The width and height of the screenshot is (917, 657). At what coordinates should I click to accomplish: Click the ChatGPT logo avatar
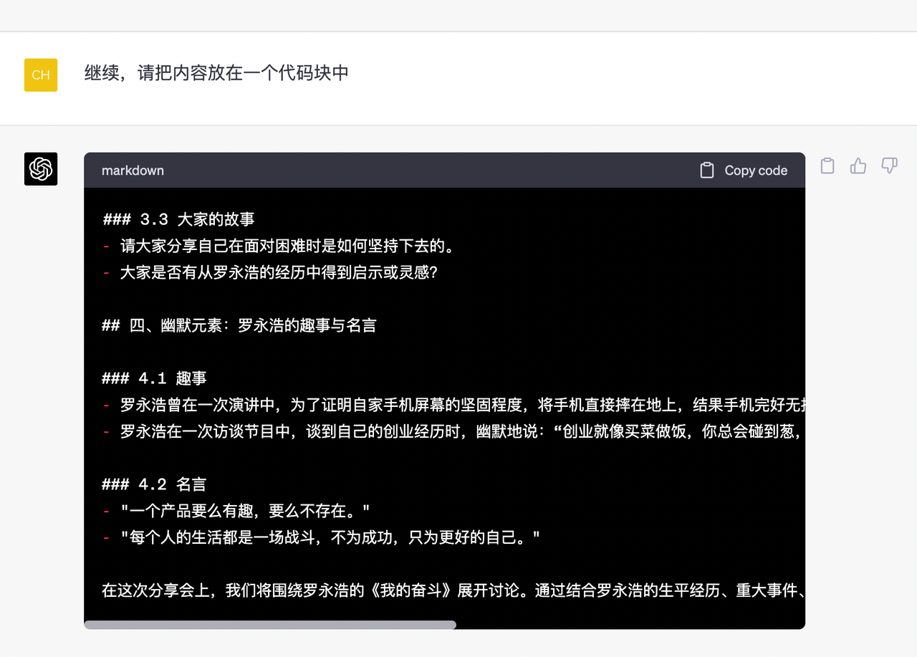point(41,169)
